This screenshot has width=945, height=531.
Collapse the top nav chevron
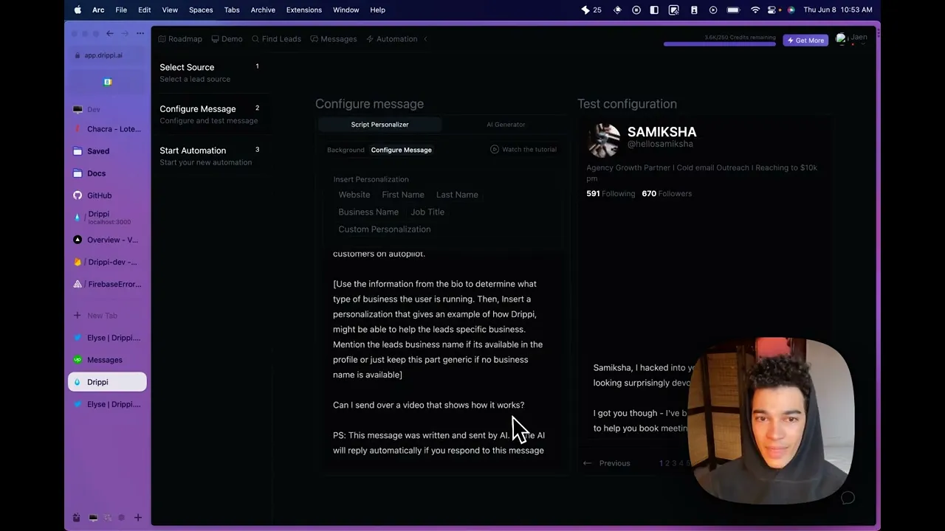425,39
